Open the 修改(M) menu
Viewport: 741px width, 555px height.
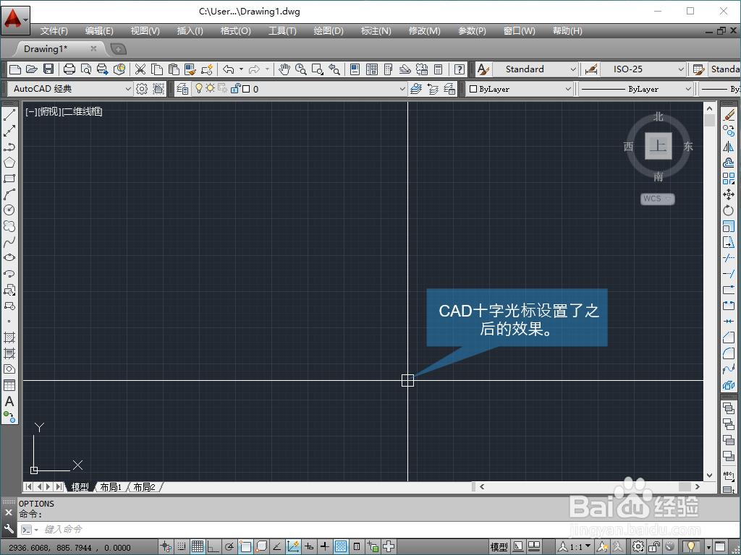pyautogui.click(x=424, y=31)
